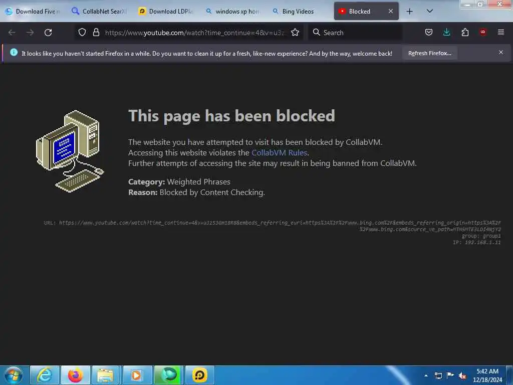Click the retro computer illustration
This screenshot has height=385, width=513.
coord(70,151)
